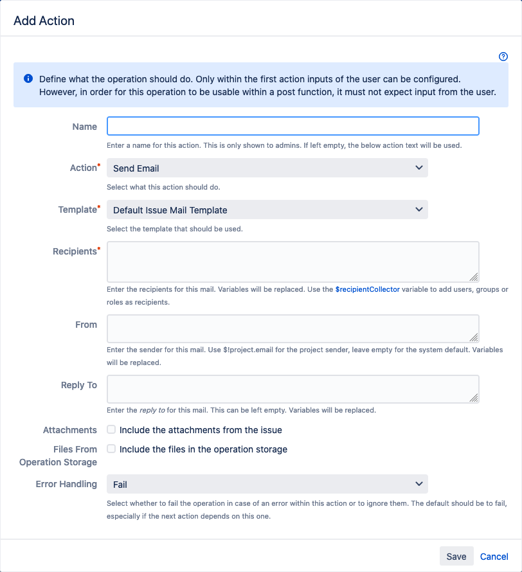Click inside the Reply To text area

tap(292, 389)
